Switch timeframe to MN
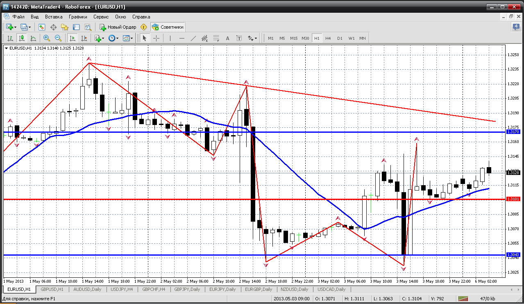This screenshot has height=304, width=524. coord(363,38)
